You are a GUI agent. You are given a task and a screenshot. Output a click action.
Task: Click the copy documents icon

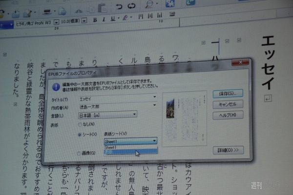pyautogui.click(x=90, y=9)
